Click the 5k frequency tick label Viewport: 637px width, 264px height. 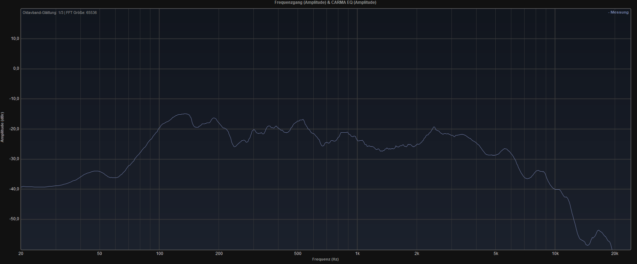coord(496,254)
